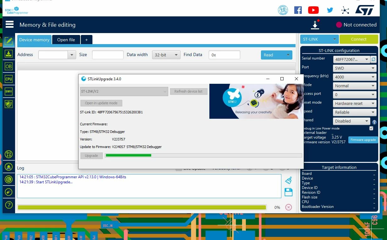Open the Data width 32-bit dropdown
Image resolution: width=387 pixels, height=240 pixels.
[166, 55]
